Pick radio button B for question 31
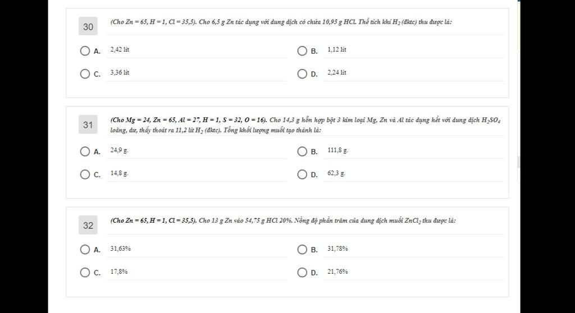This screenshot has height=313, width=575. (x=302, y=151)
